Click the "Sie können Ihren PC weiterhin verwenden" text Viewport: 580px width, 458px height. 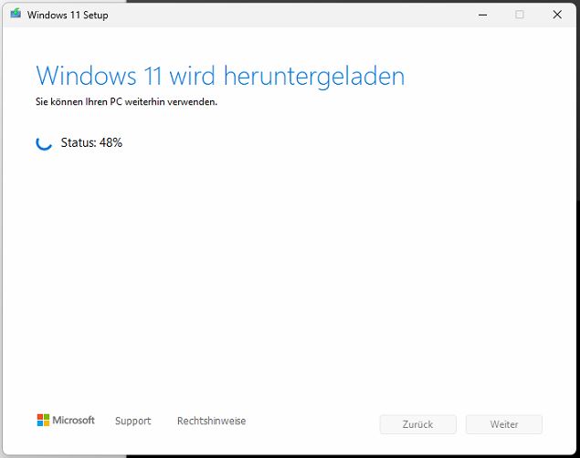(126, 102)
